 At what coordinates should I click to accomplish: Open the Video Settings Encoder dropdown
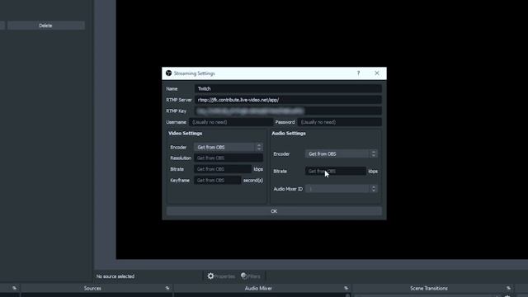(229, 147)
